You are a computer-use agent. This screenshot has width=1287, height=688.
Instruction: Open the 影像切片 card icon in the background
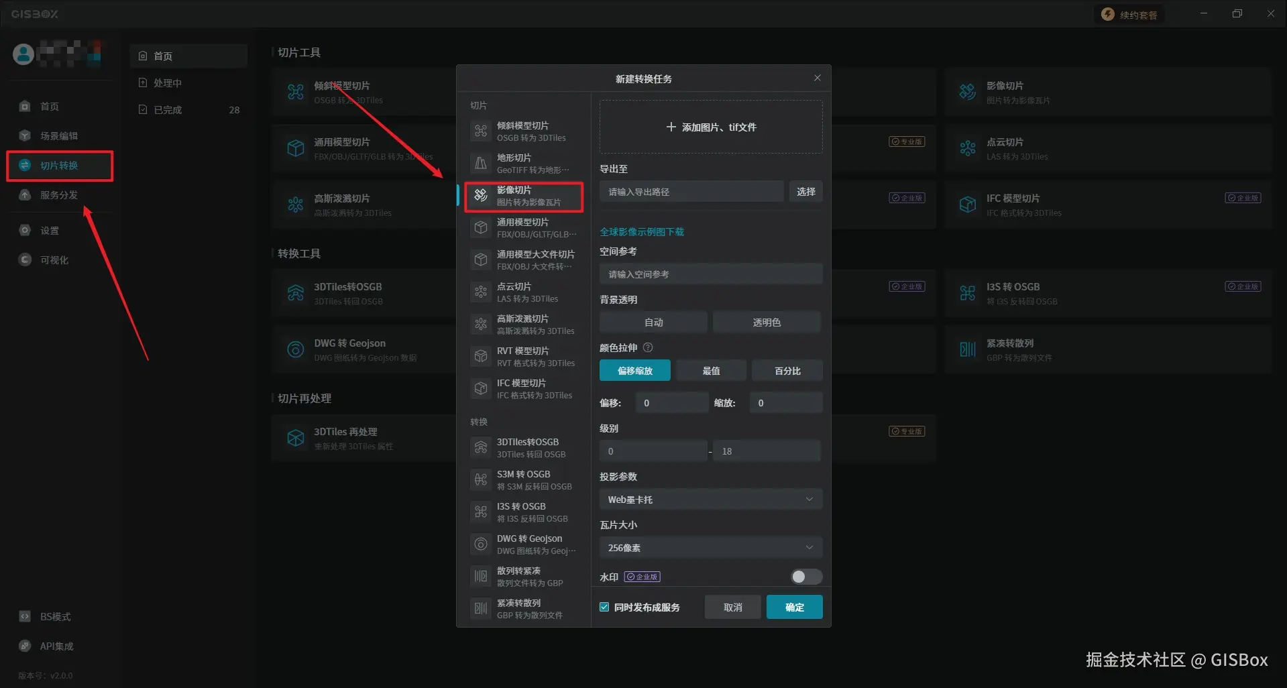pyautogui.click(x=967, y=92)
